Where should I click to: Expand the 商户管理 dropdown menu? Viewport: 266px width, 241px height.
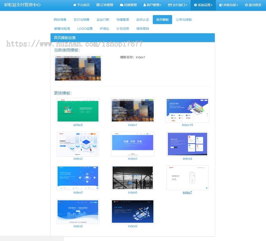click(x=152, y=5)
